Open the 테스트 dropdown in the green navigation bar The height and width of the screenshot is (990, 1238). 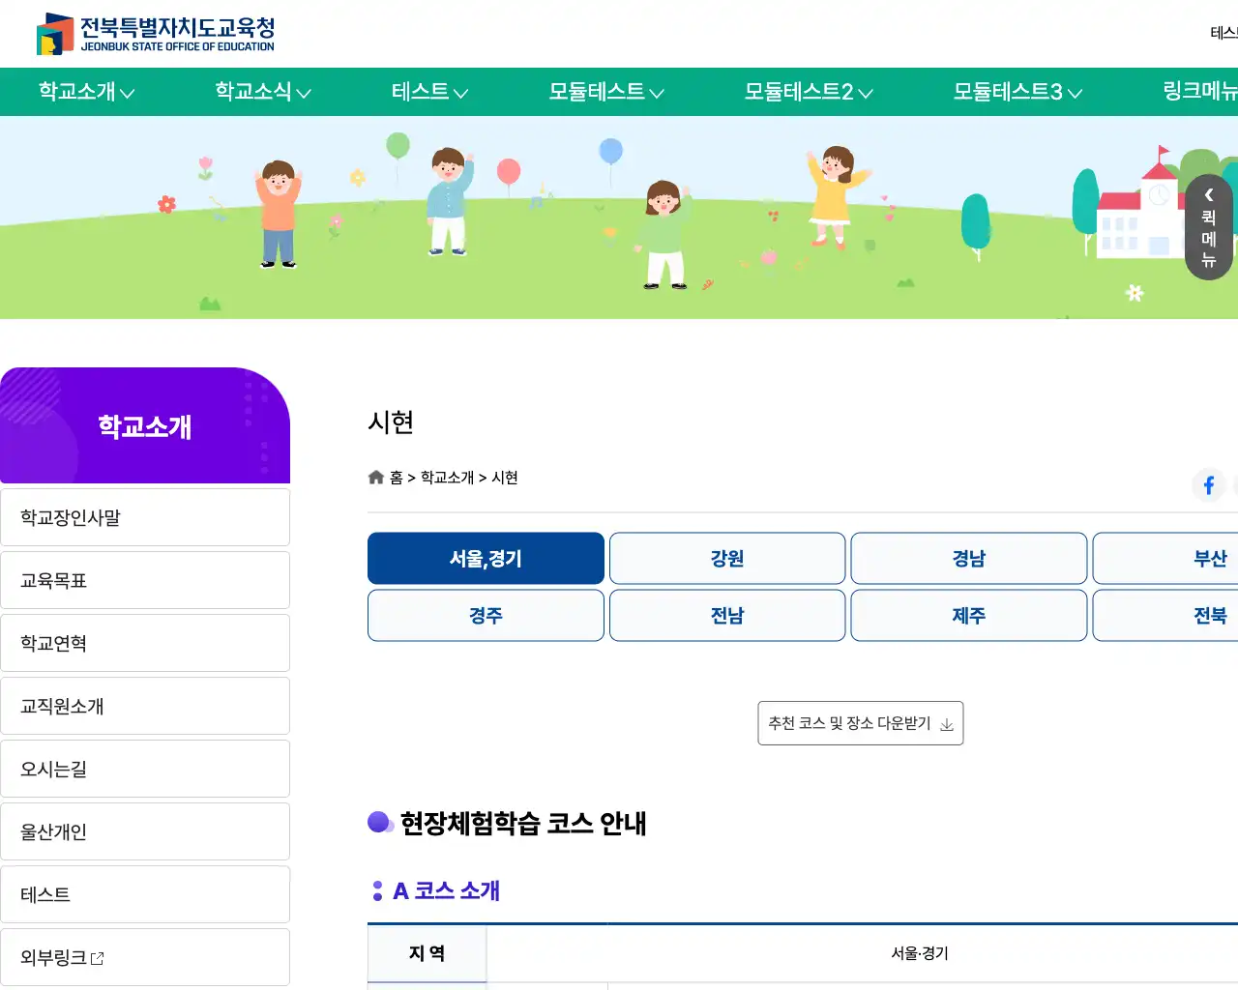pos(429,92)
